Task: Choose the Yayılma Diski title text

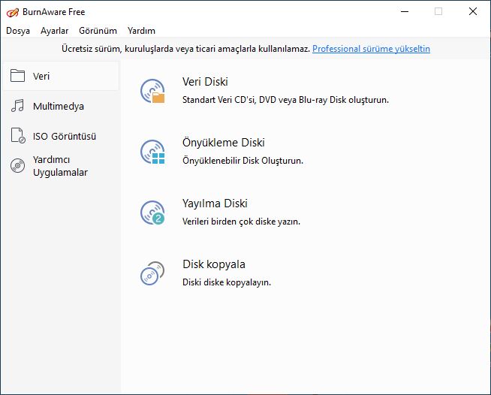Action: [215, 204]
